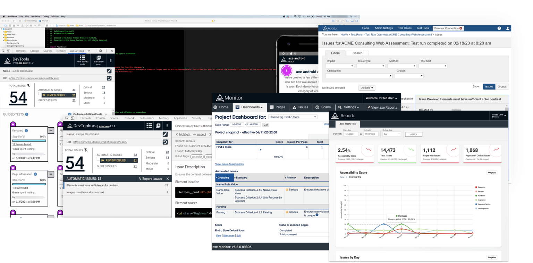Tap the purple accessibility icon in axe android

(287, 70)
